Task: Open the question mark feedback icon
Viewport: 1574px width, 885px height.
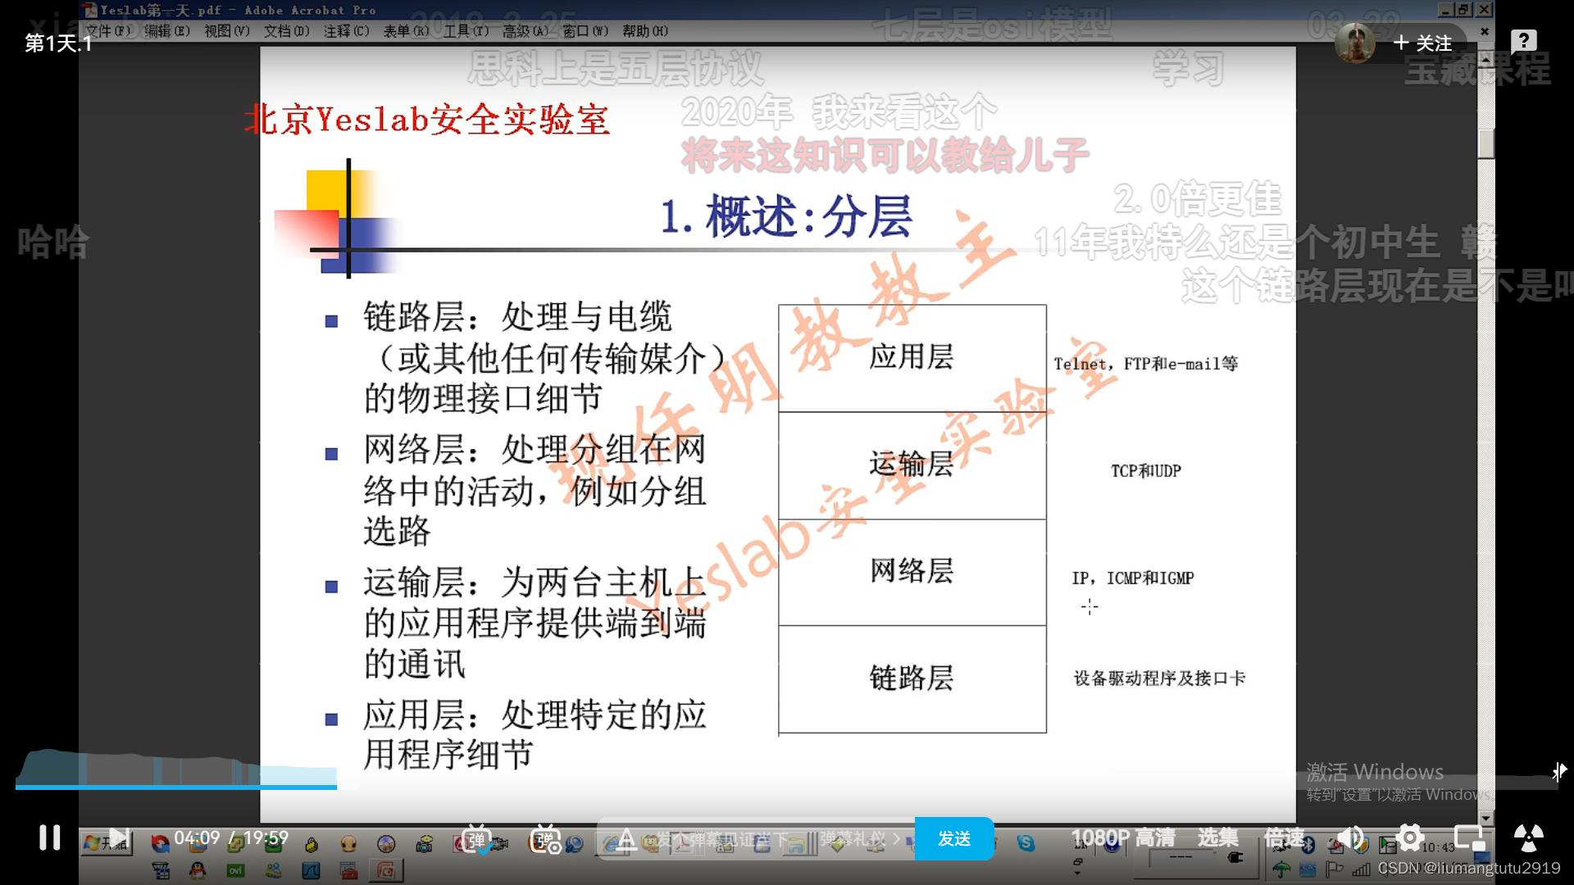Action: [x=1523, y=41]
